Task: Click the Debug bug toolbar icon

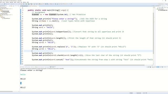Action: 24,4
